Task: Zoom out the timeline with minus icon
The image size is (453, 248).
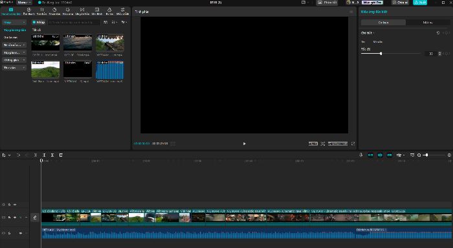Action: [419, 155]
